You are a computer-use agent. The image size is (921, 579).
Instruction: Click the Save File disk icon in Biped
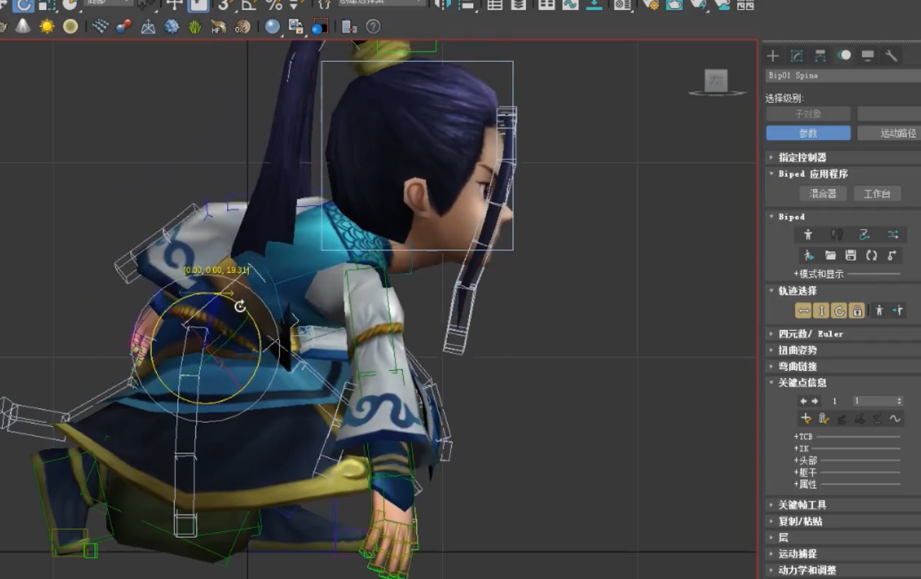(x=851, y=255)
